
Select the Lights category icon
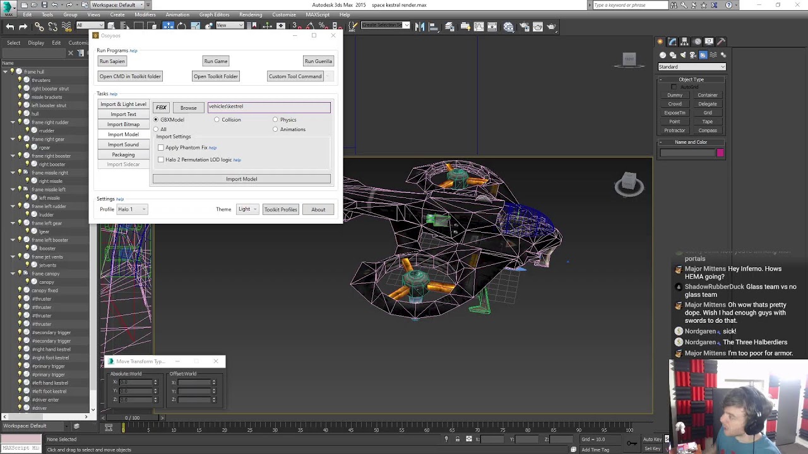(682, 55)
